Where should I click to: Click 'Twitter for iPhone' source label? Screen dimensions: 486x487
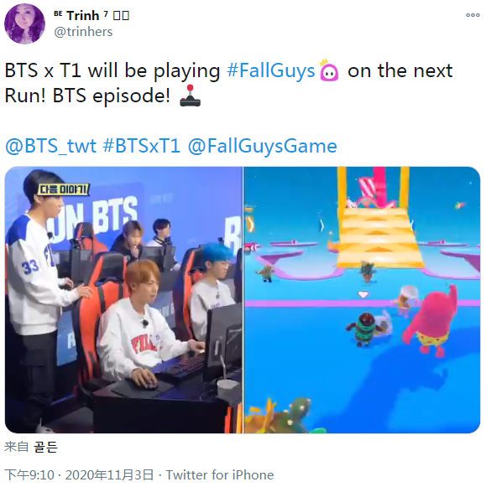point(220,475)
